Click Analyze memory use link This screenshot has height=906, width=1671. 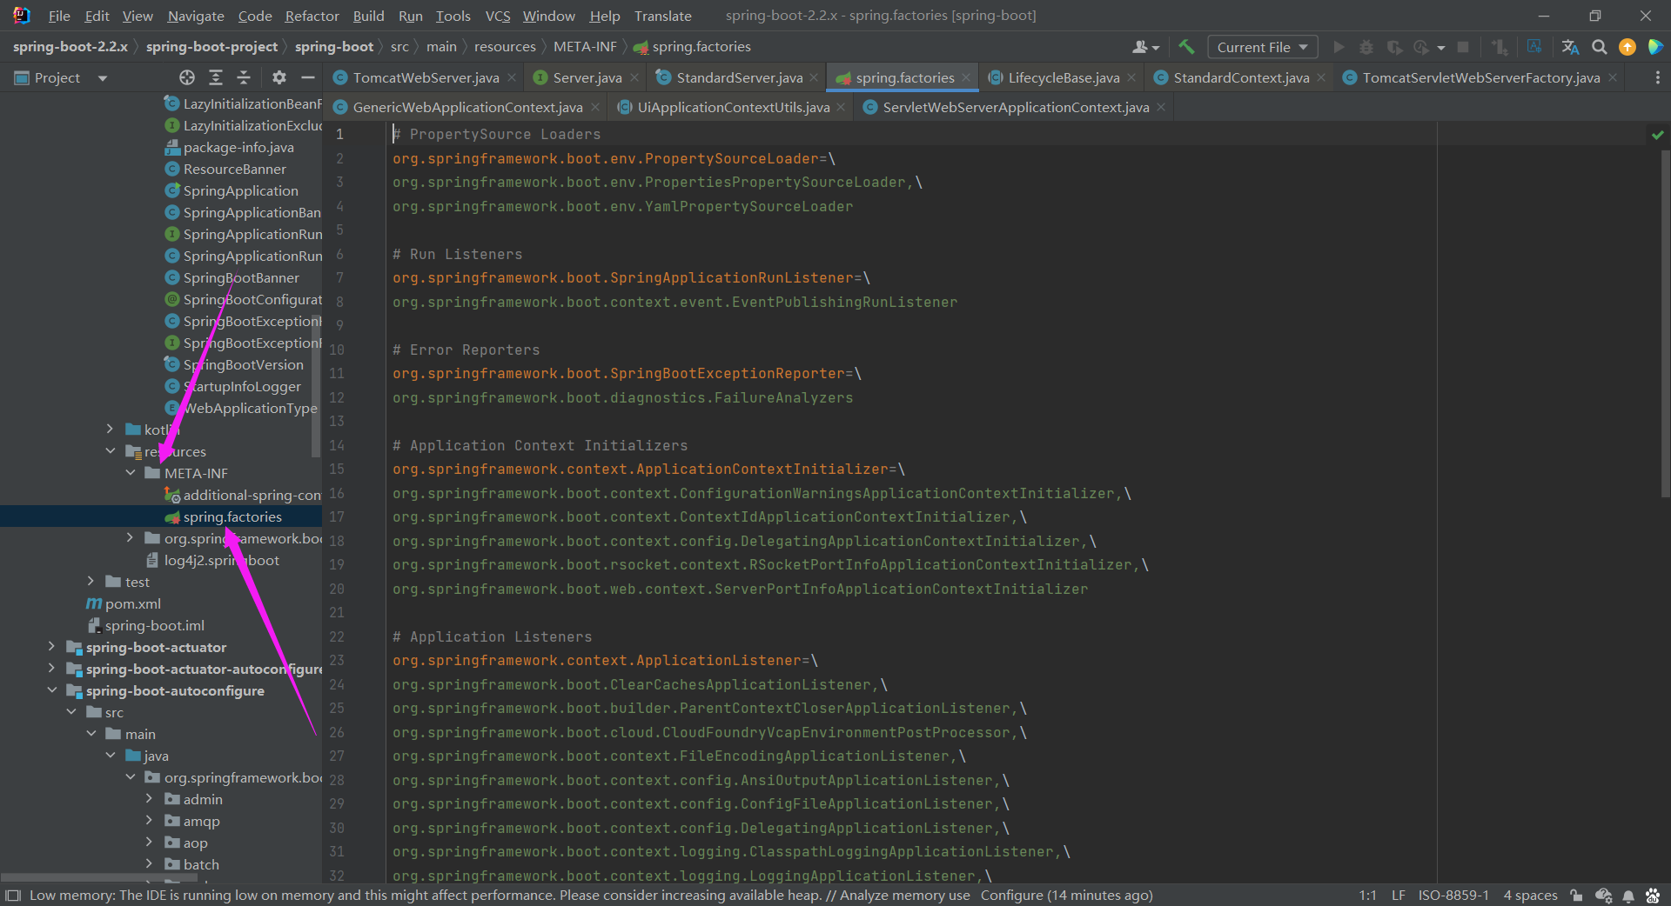pos(905,896)
